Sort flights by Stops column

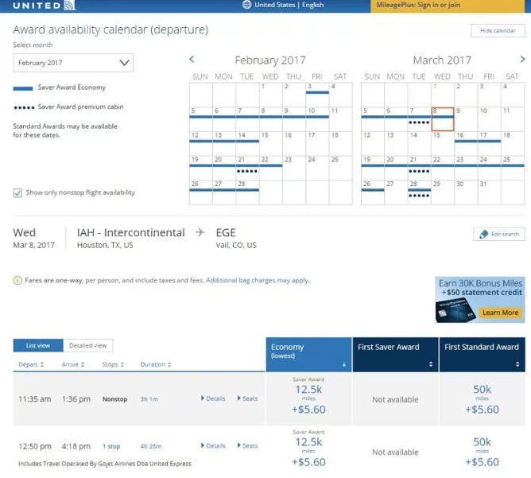(113, 364)
